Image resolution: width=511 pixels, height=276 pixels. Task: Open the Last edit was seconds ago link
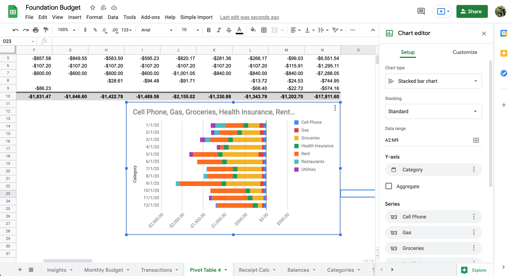coord(249,17)
